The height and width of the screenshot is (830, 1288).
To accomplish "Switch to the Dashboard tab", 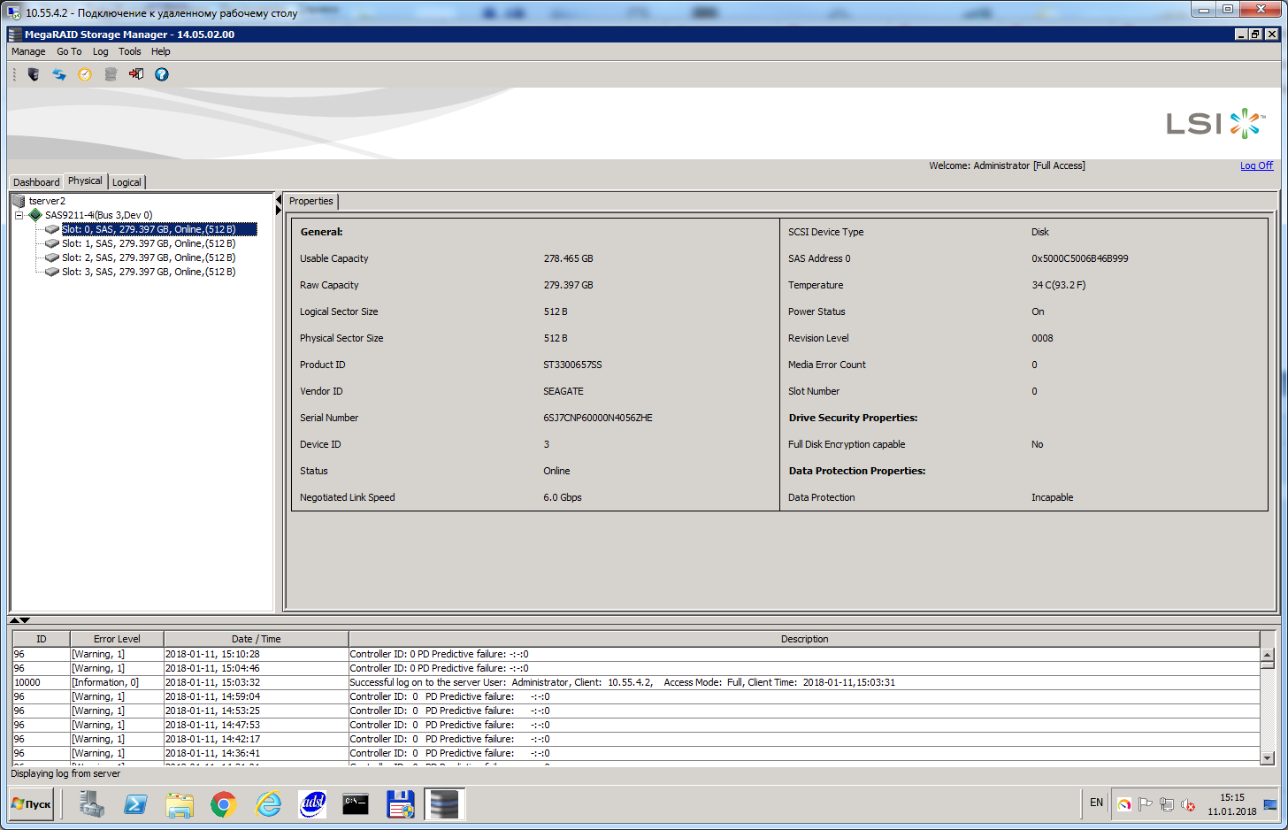I will [x=36, y=182].
